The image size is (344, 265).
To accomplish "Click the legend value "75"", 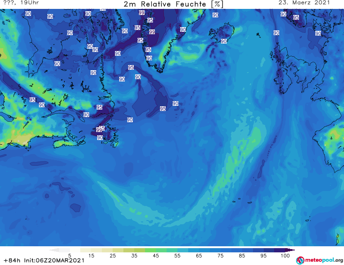I will [x=220, y=256].
